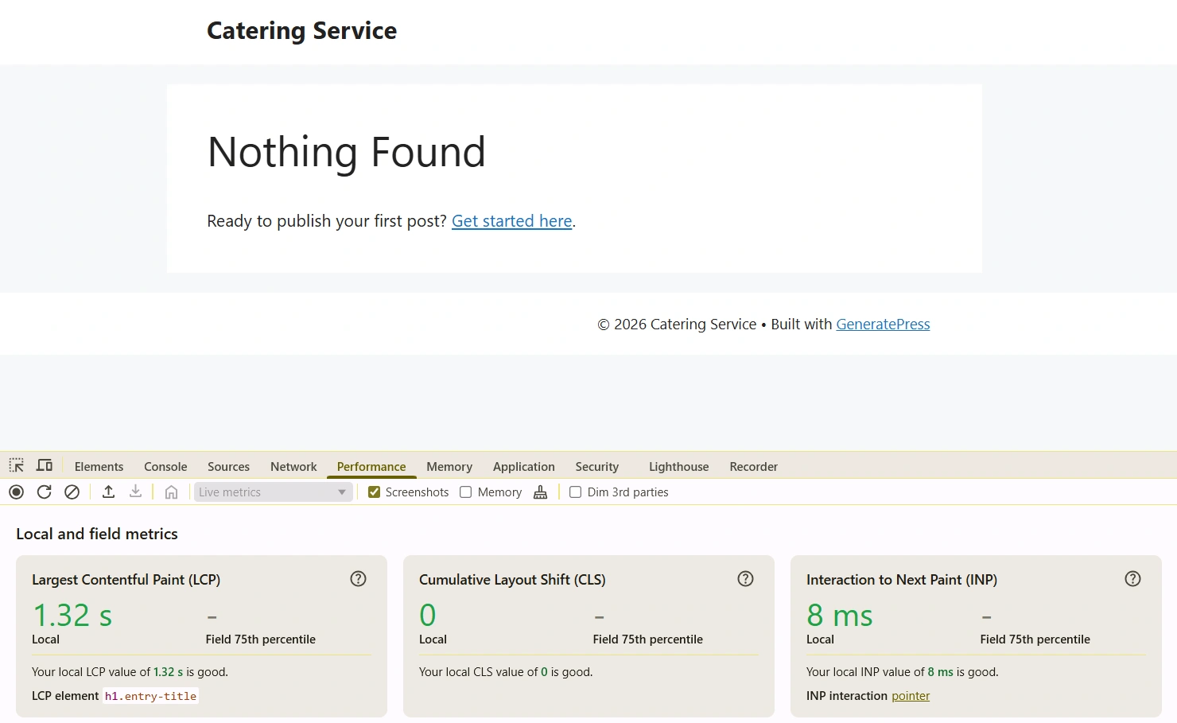This screenshot has height=723, width=1177.
Task: Click the Nothing Found heading
Action: point(346,152)
